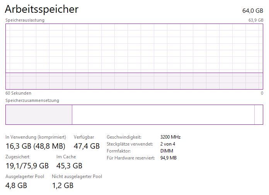Select the 64,0 GB total memory label
This screenshot has width=269, height=195.
pyautogui.click(x=252, y=11)
